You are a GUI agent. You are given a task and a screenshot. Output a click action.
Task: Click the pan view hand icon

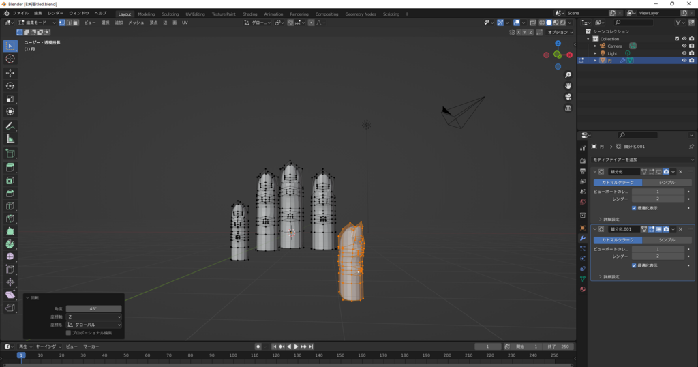click(x=568, y=86)
